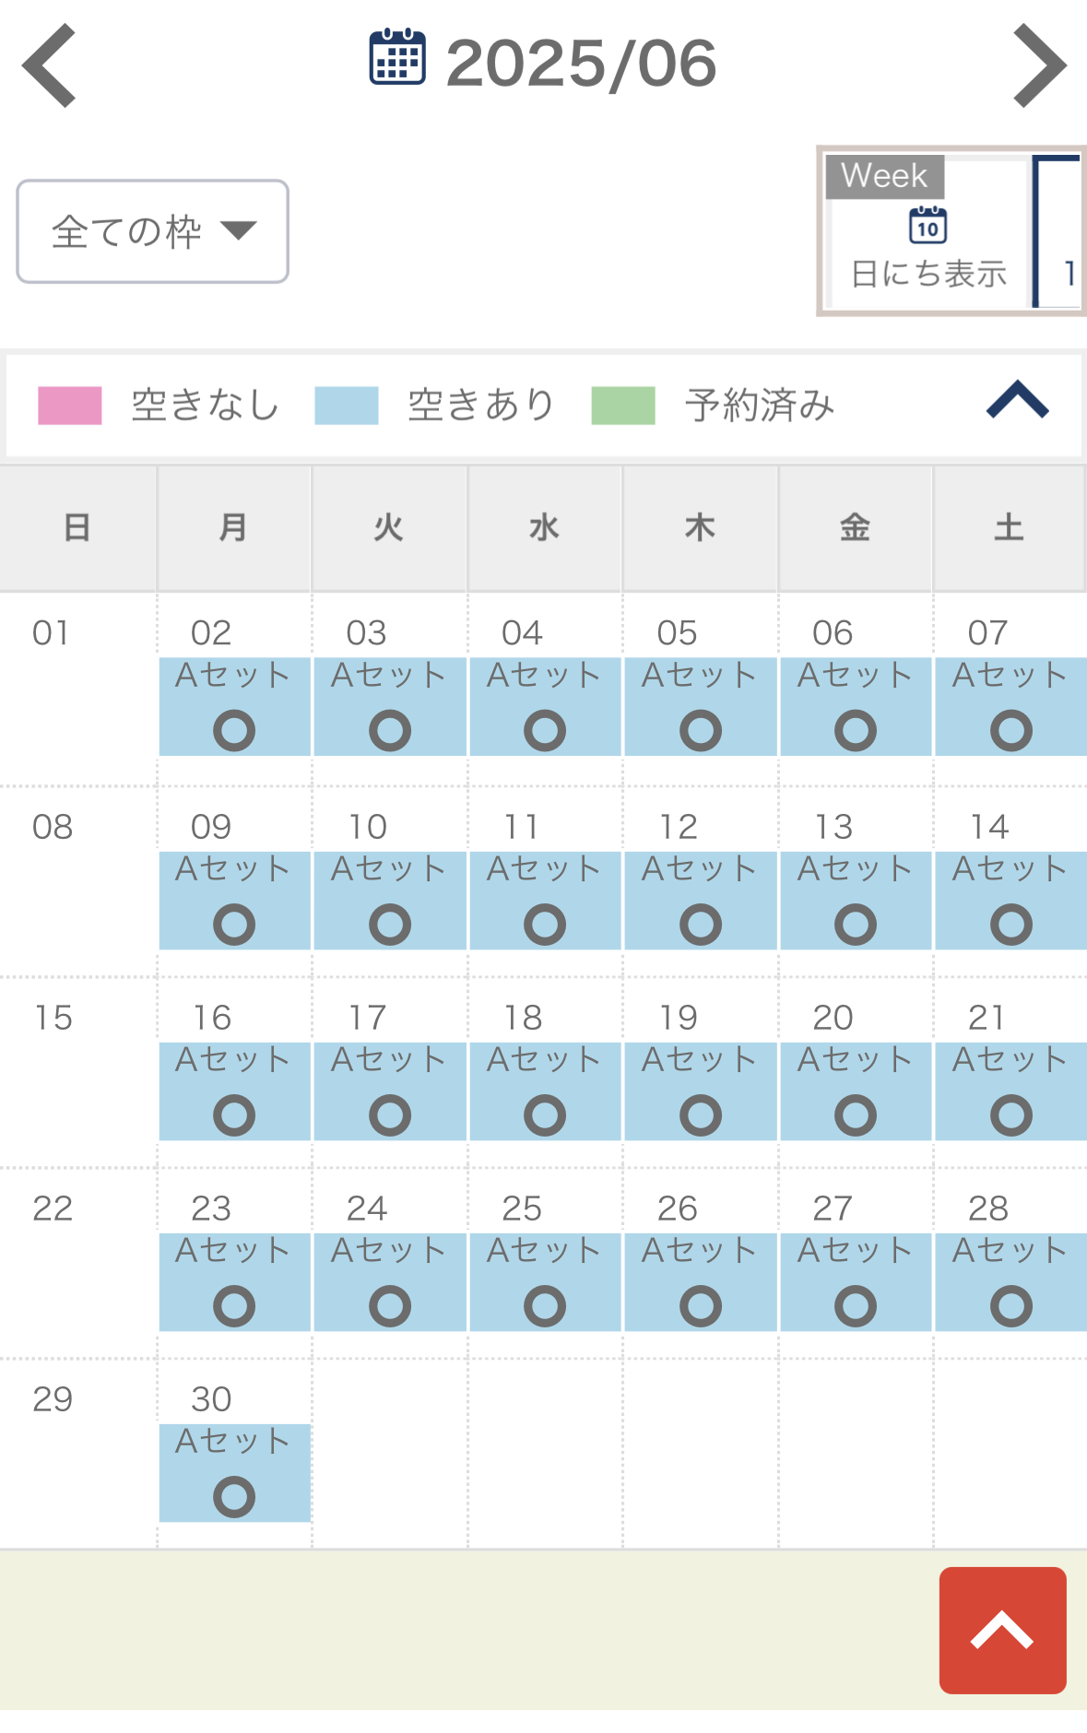This screenshot has width=1087, height=1733.
Task: Click the calendar icon beside 2025/06
Action: (397, 58)
